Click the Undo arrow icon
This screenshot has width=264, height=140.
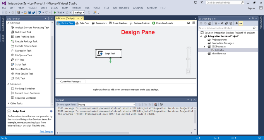click(x=39, y=13)
